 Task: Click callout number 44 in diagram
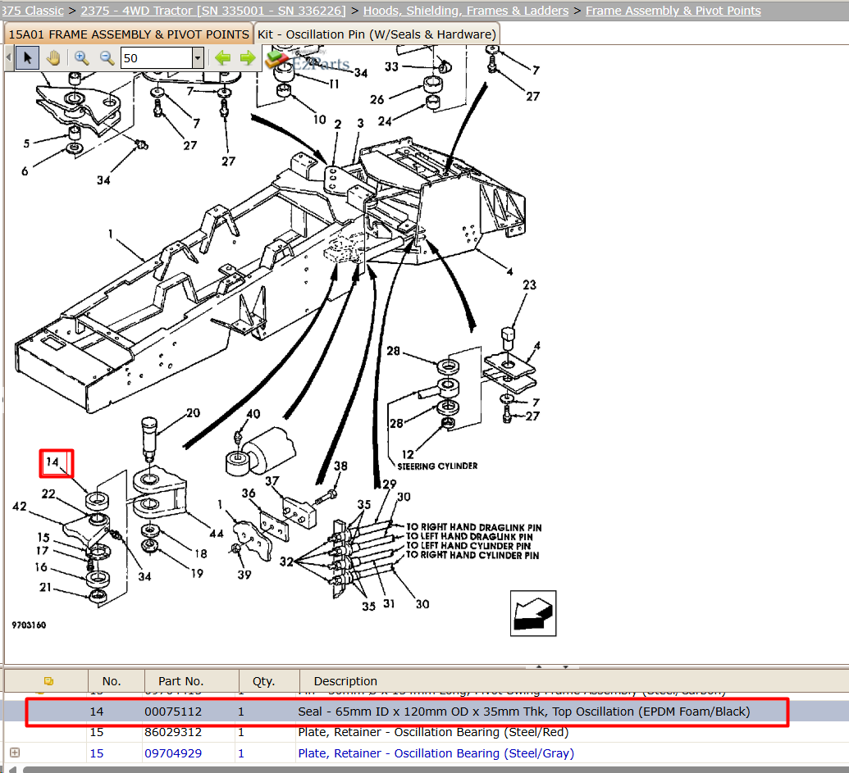pyautogui.click(x=217, y=534)
